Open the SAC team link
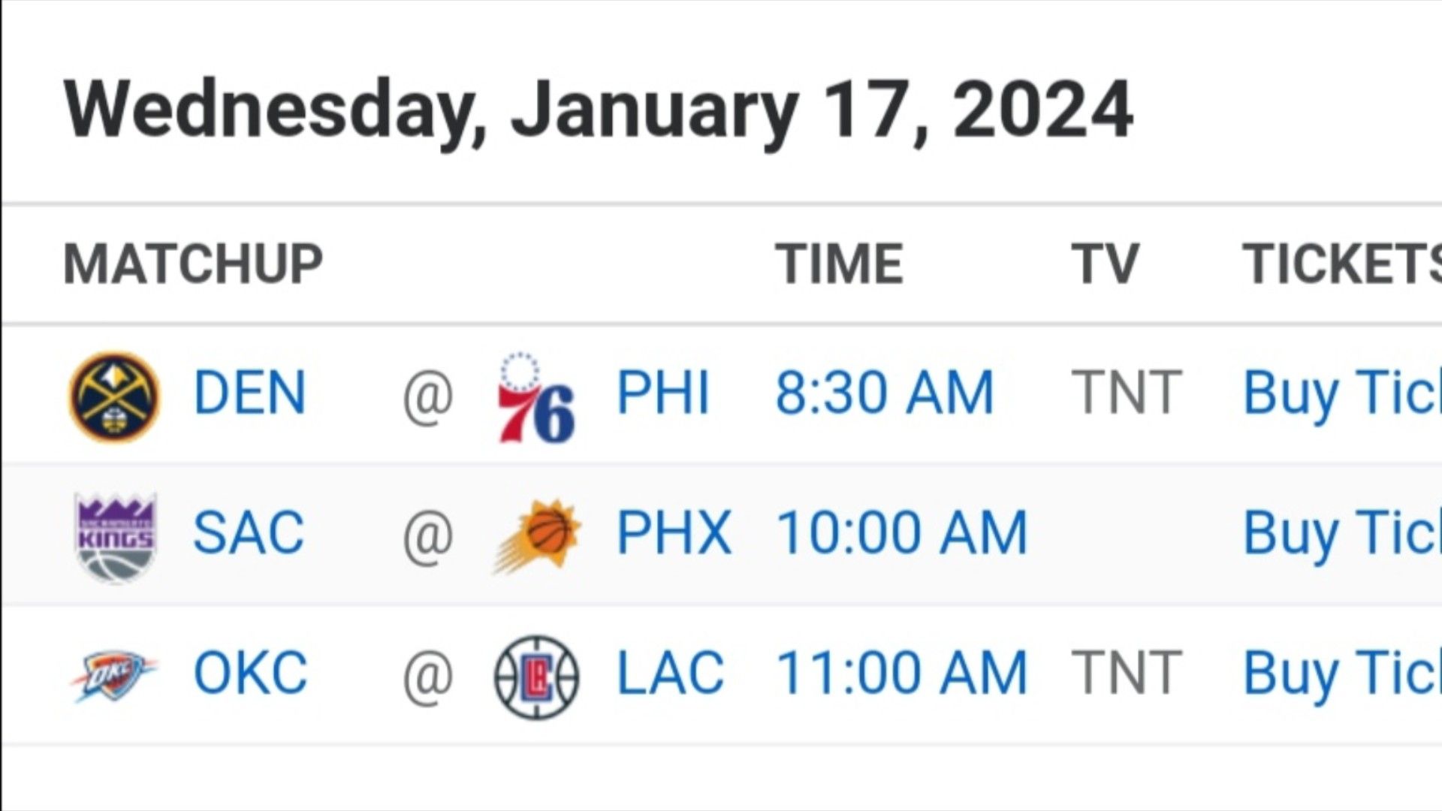Viewport: 1442px width, 811px height. click(x=249, y=532)
